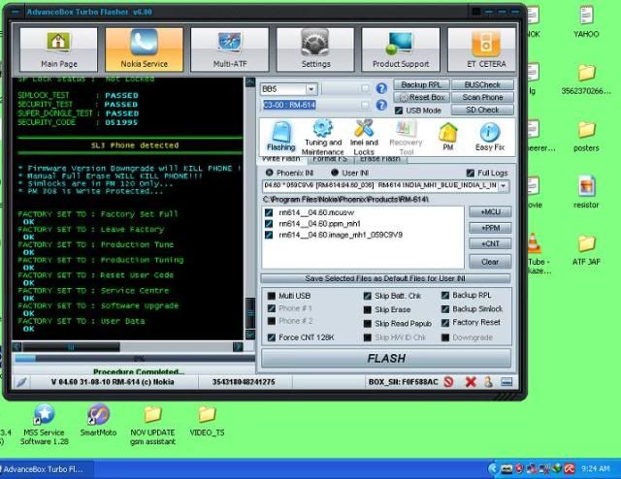Switch to the Format FS tab
The height and width of the screenshot is (479, 621).
point(330,159)
